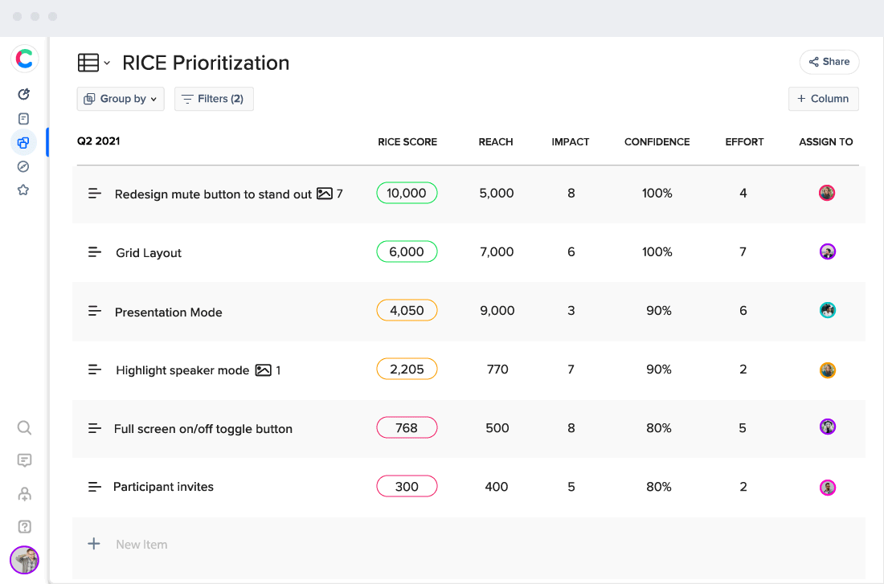Open attachments on Redesign mute button item
This screenshot has width=884, height=584.
pyautogui.click(x=325, y=193)
